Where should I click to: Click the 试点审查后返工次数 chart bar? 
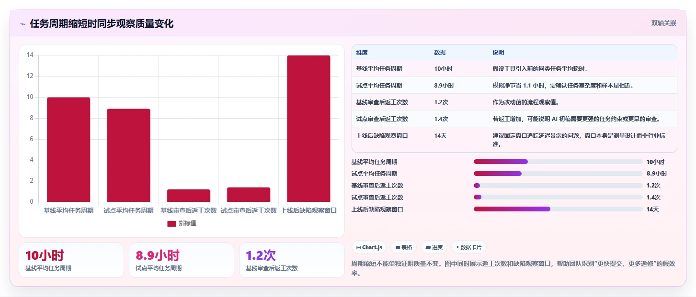tap(249, 195)
